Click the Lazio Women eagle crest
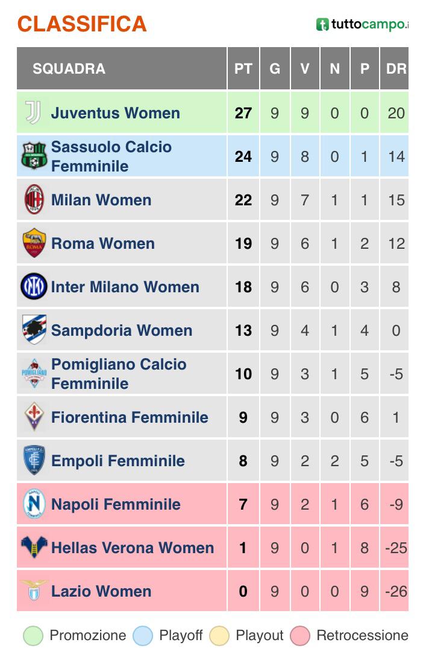This screenshot has width=423, height=654. pos(34,590)
